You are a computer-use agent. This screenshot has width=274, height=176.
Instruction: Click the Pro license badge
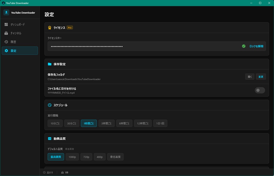(70, 28)
